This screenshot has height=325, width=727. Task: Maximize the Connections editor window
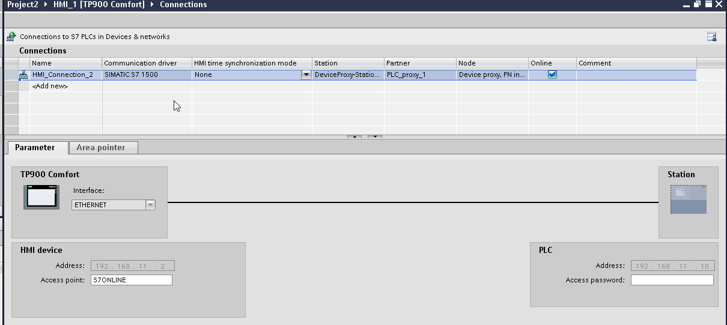tap(707, 4)
